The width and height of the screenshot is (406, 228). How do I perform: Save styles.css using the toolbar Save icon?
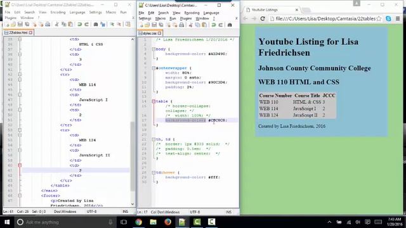coord(154,25)
